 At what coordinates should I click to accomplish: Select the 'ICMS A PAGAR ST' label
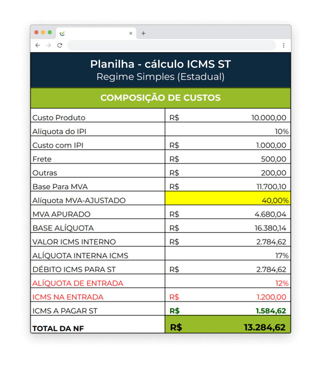pyautogui.click(x=65, y=310)
